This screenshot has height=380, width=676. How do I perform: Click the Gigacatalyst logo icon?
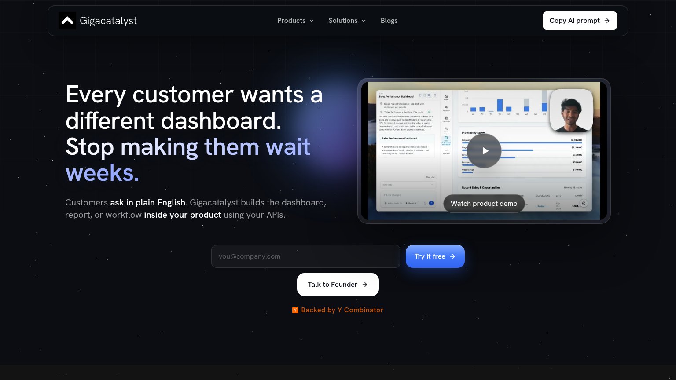67,21
